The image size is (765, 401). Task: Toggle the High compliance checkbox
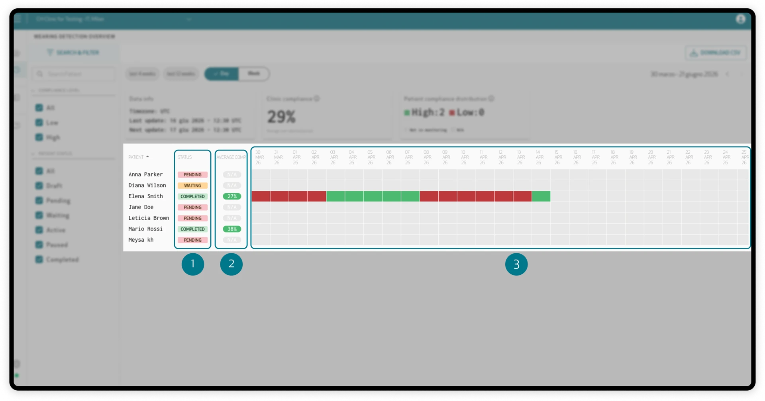[39, 137]
